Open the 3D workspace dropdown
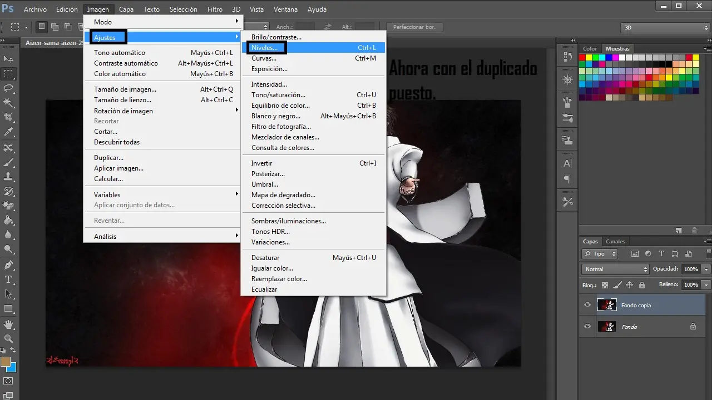The height and width of the screenshot is (400, 721). tap(665, 27)
